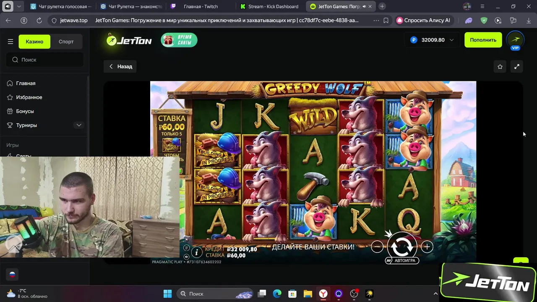This screenshot has height=302, width=537.
Task: Open the browser main menu
Action: click(482, 6)
